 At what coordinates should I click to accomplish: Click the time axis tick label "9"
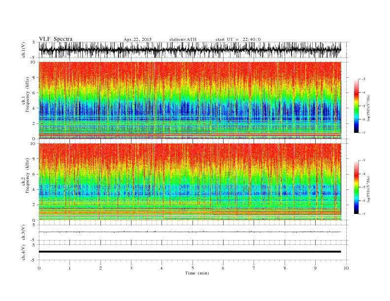coord(315,268)
